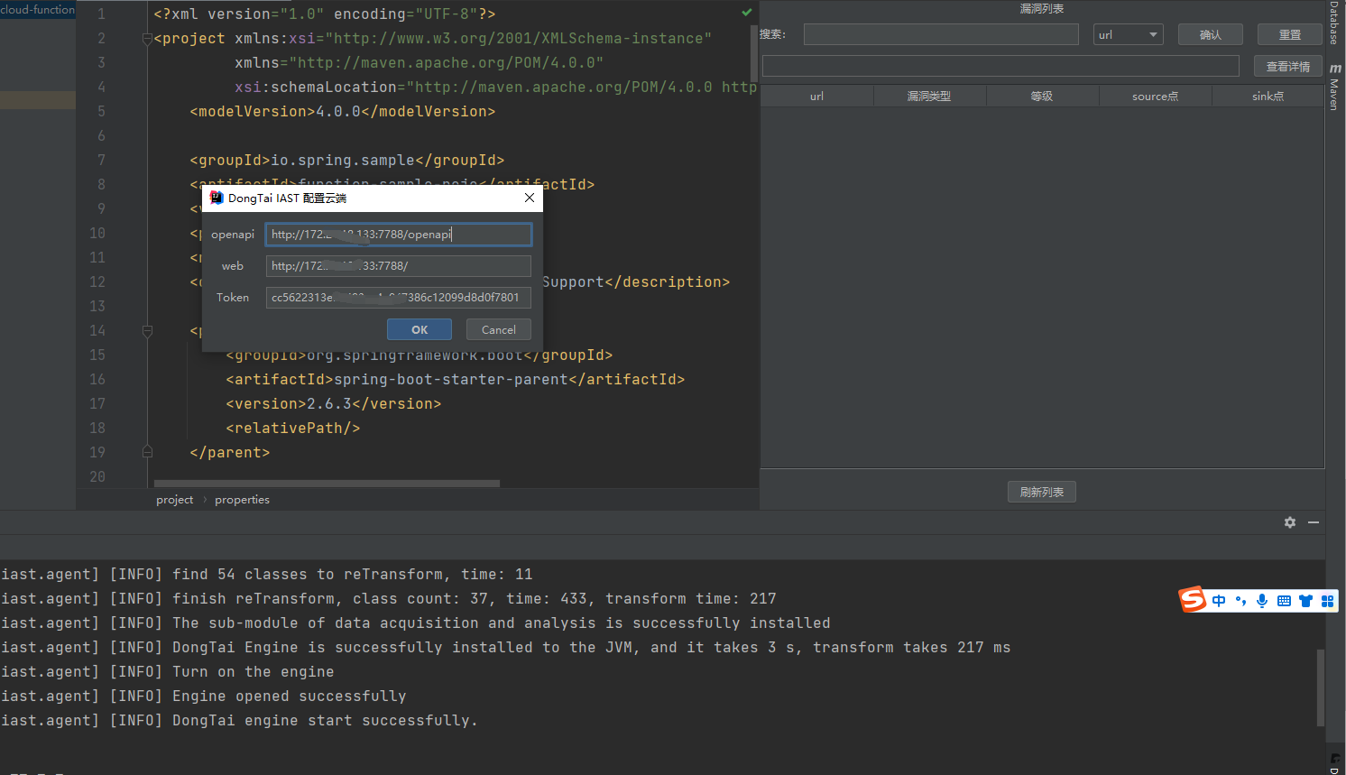The height and width of the screenshot is (775, 1346).
Task: Select project in the editor breadcrumb
Action: (x=174, y=499)
